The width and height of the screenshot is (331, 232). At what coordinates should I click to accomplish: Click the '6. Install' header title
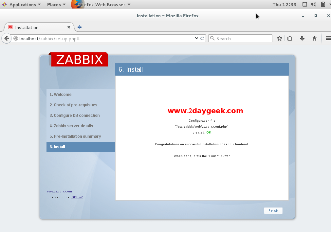130,69
